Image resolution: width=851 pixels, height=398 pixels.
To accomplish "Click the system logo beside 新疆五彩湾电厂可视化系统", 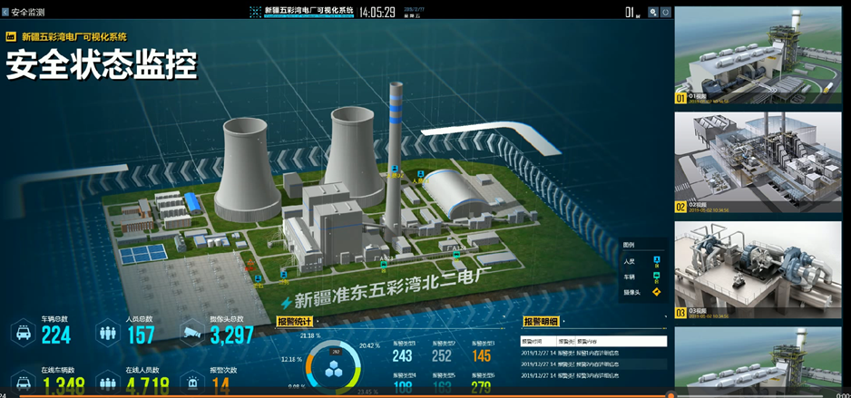I will 255,12.
